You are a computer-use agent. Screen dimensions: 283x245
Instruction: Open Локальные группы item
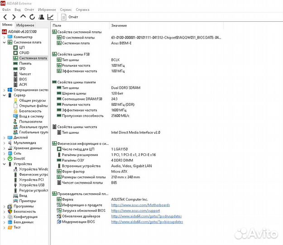click(34, 127)
